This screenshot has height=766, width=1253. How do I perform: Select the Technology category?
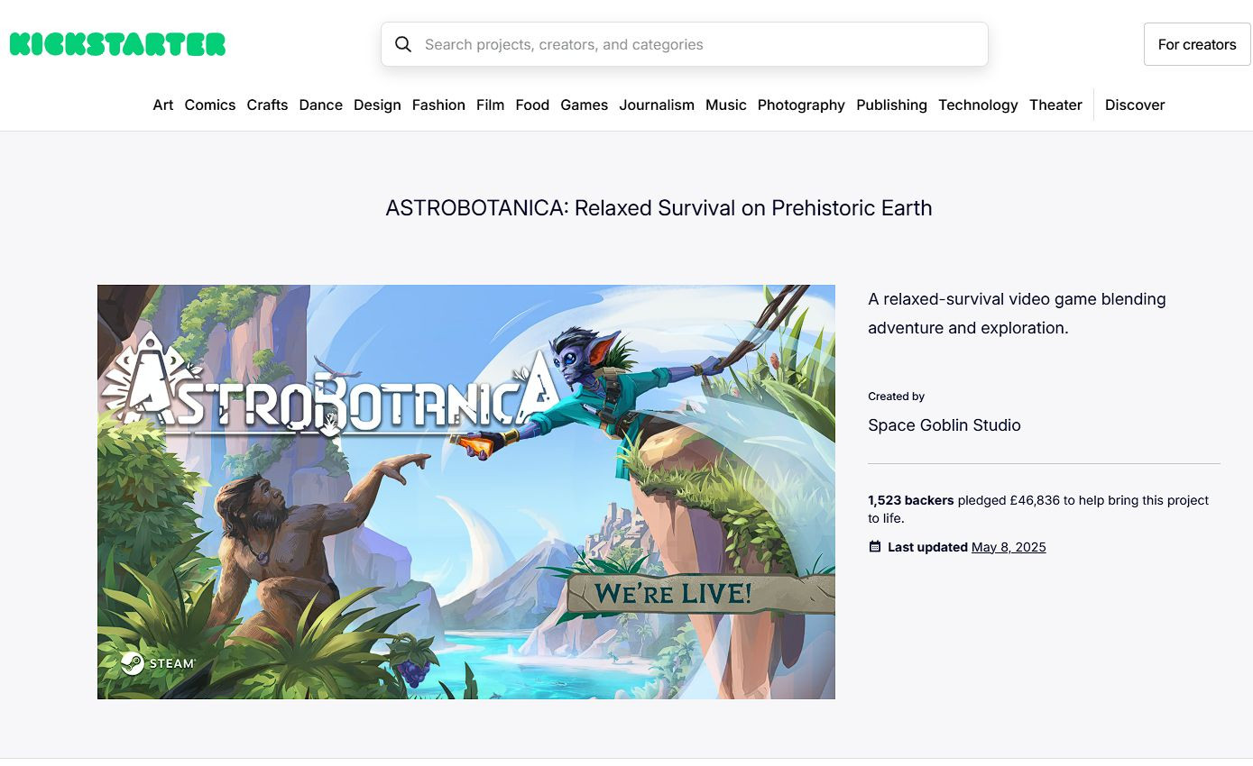[x=978, y=105]
